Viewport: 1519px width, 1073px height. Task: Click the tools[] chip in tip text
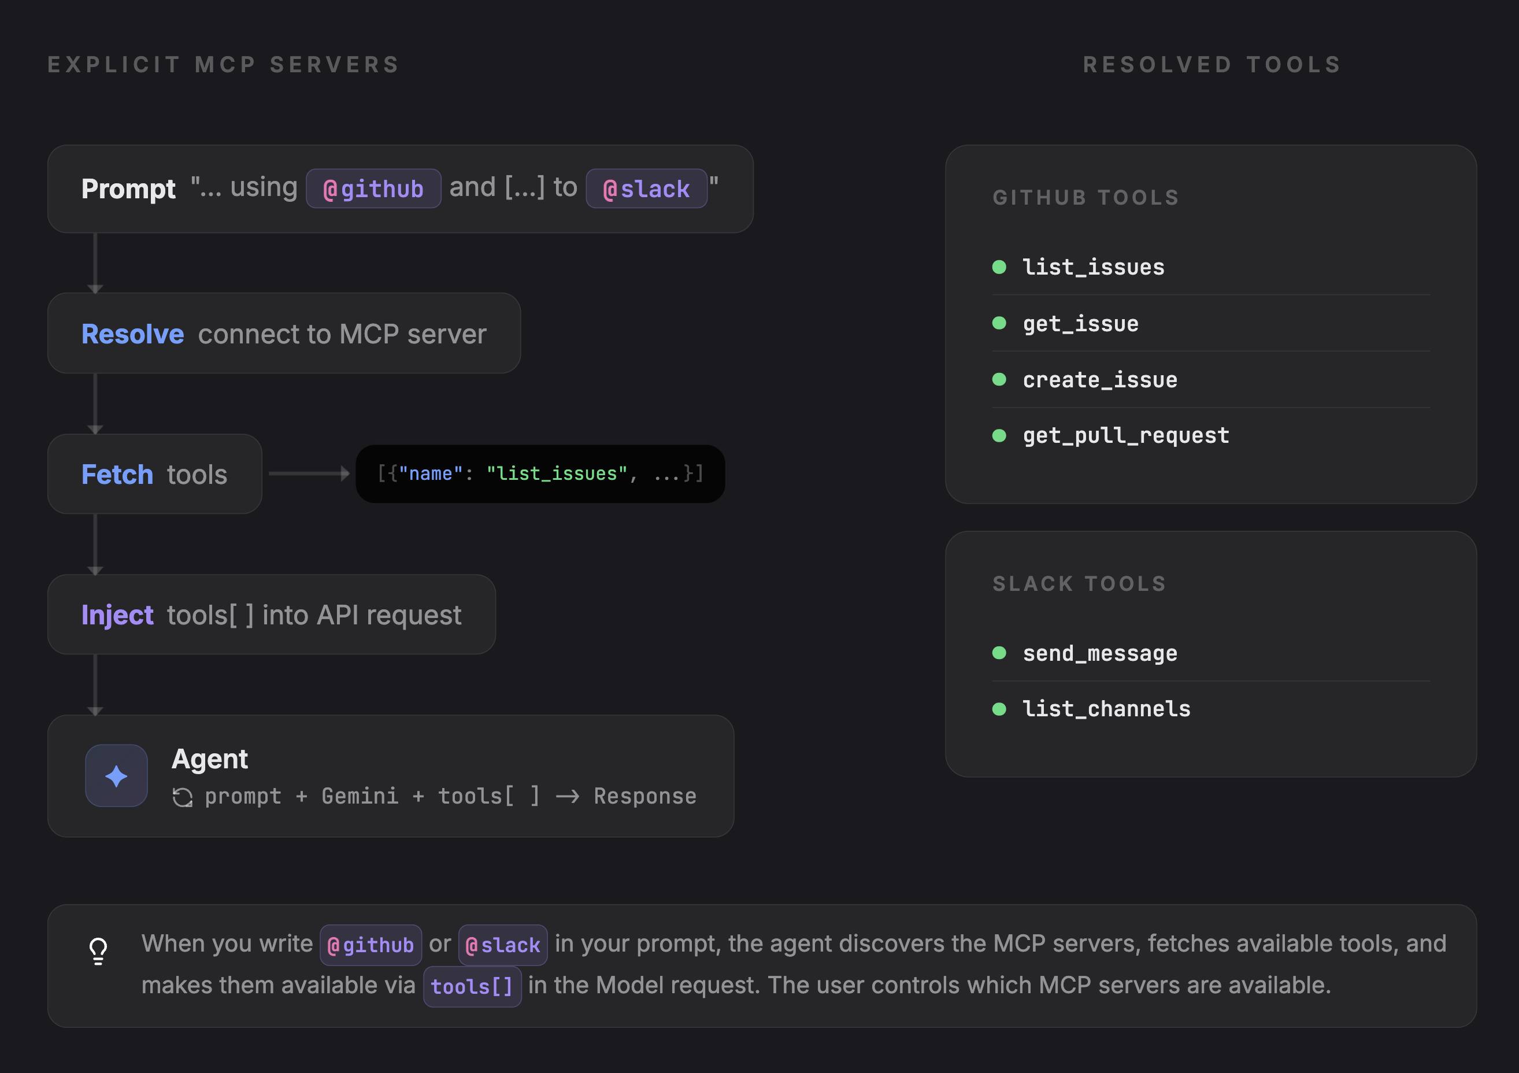click(x=472, y=986)
